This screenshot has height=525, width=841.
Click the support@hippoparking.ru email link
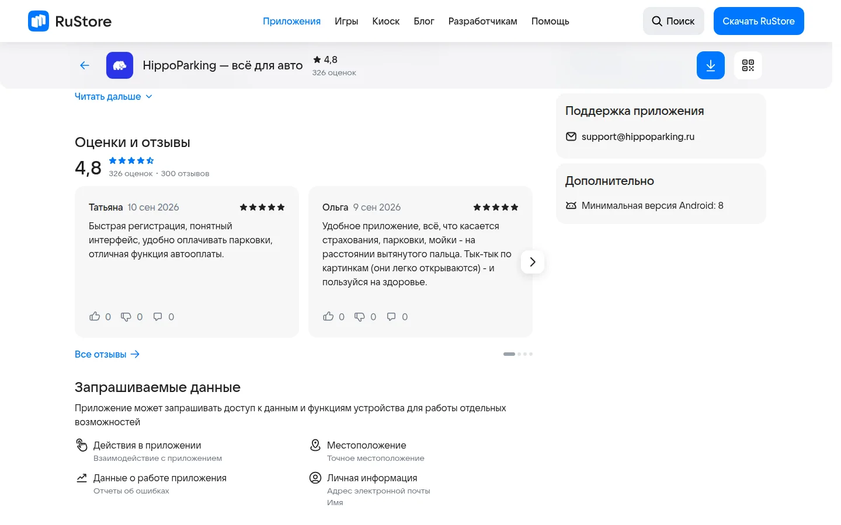[x=638, y=136]
